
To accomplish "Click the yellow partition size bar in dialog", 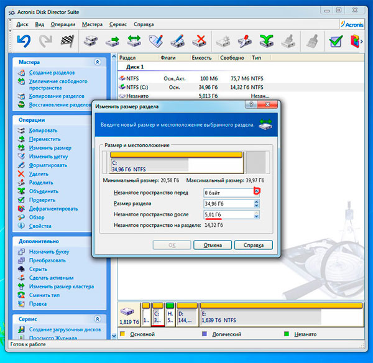I will point(176,154).
